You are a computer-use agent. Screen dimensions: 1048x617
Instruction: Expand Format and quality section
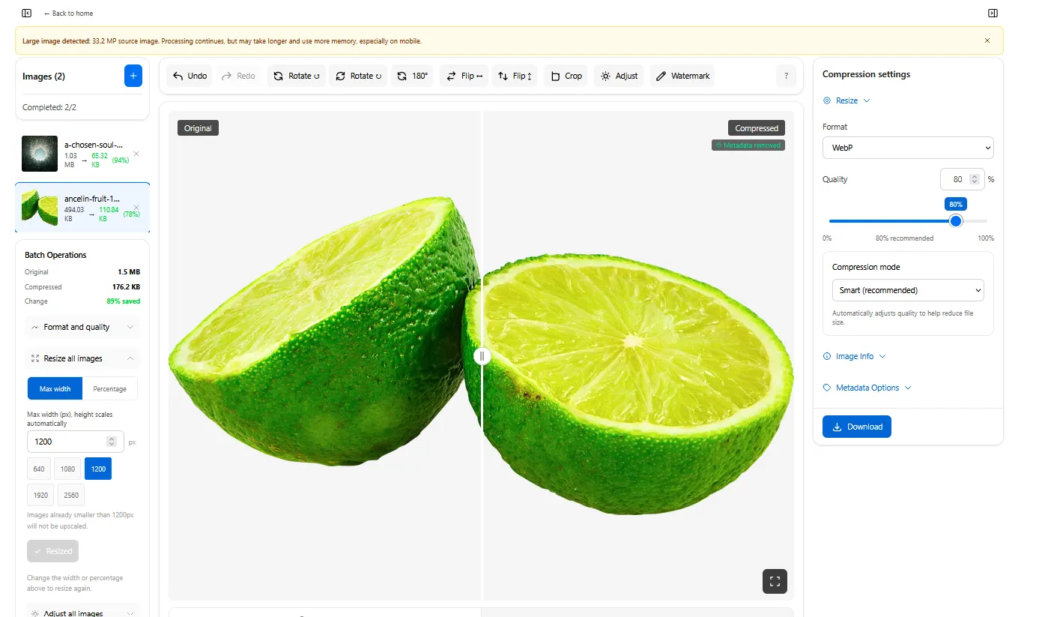[x=82, y=327]
